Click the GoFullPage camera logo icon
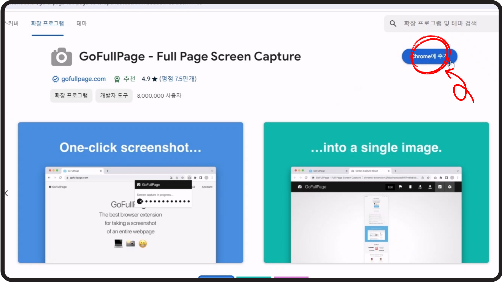502x282 pixels. click(61, 57)
